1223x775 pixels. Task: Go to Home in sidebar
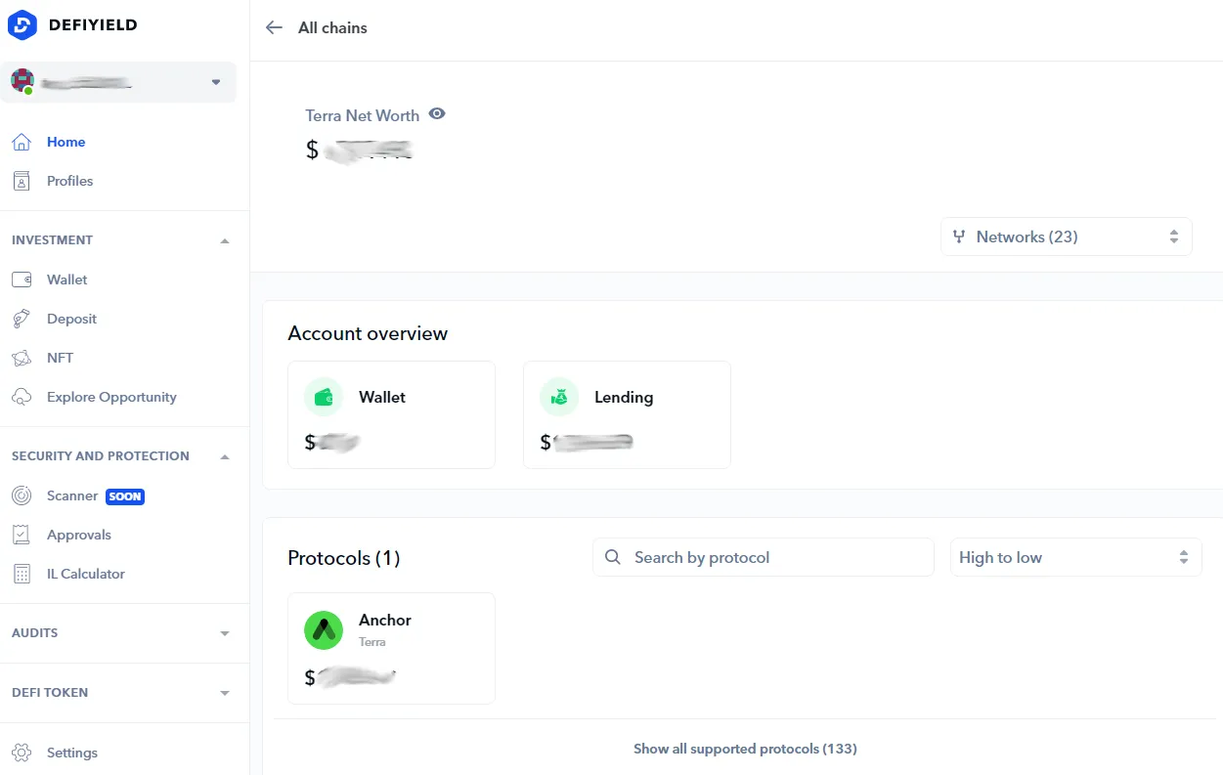(66, 142)
